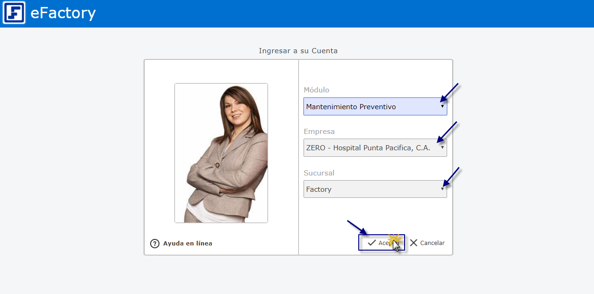Open the Módulo dropdown showing Mantenimiento Preventivo
This screenshot has width=594, height=294.
(369, 106)
